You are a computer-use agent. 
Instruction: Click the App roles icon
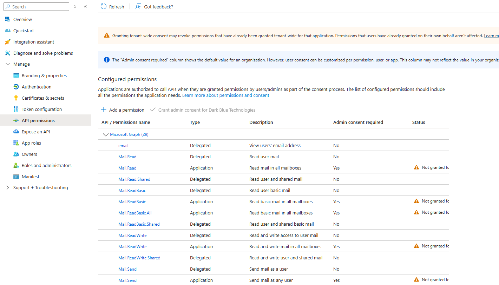point(16,143)
